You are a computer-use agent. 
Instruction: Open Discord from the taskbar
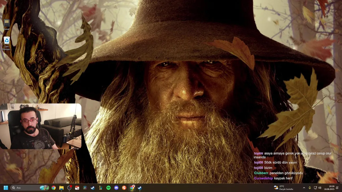tap(116, 188)
